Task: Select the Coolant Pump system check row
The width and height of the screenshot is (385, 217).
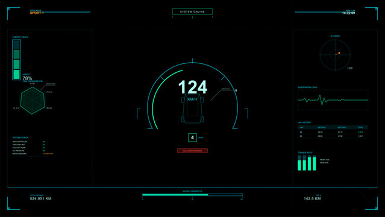Action: coord(29,148)
